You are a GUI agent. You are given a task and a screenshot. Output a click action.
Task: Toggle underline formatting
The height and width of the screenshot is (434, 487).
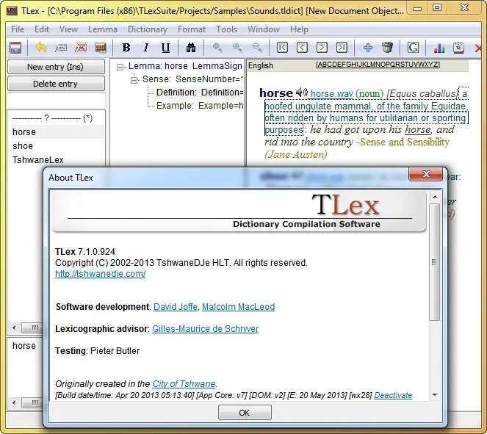tap(165, 48)
